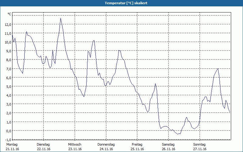Click the 0,0 y-axis label
Screen dimensions: 243x152
point(9,131)
